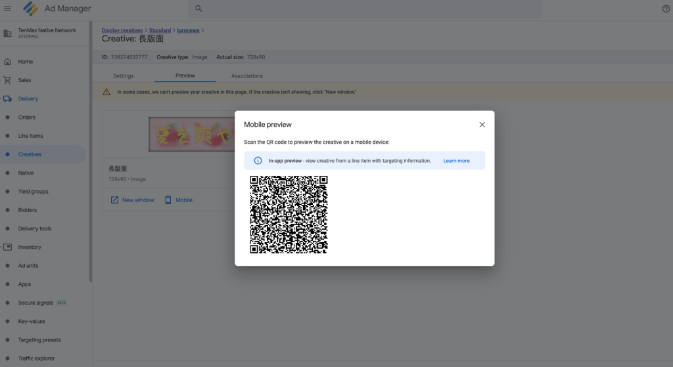673x367 pixels.
Task: Follow the Standard breadcrumb link
Action: tap(160, 30)
